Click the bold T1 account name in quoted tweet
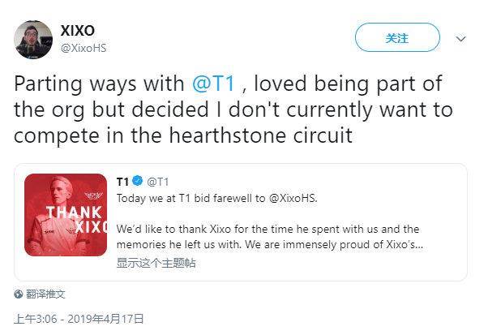 pos(124,181)
